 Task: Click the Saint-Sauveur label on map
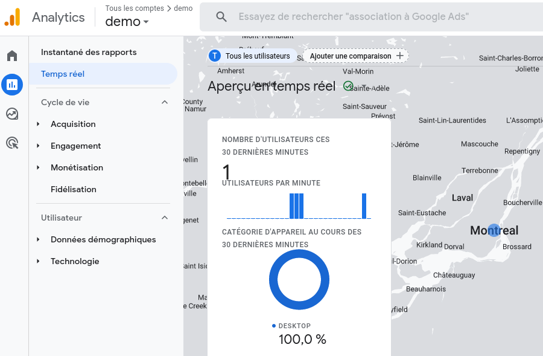pyautogui.click(x=364, y=106)
